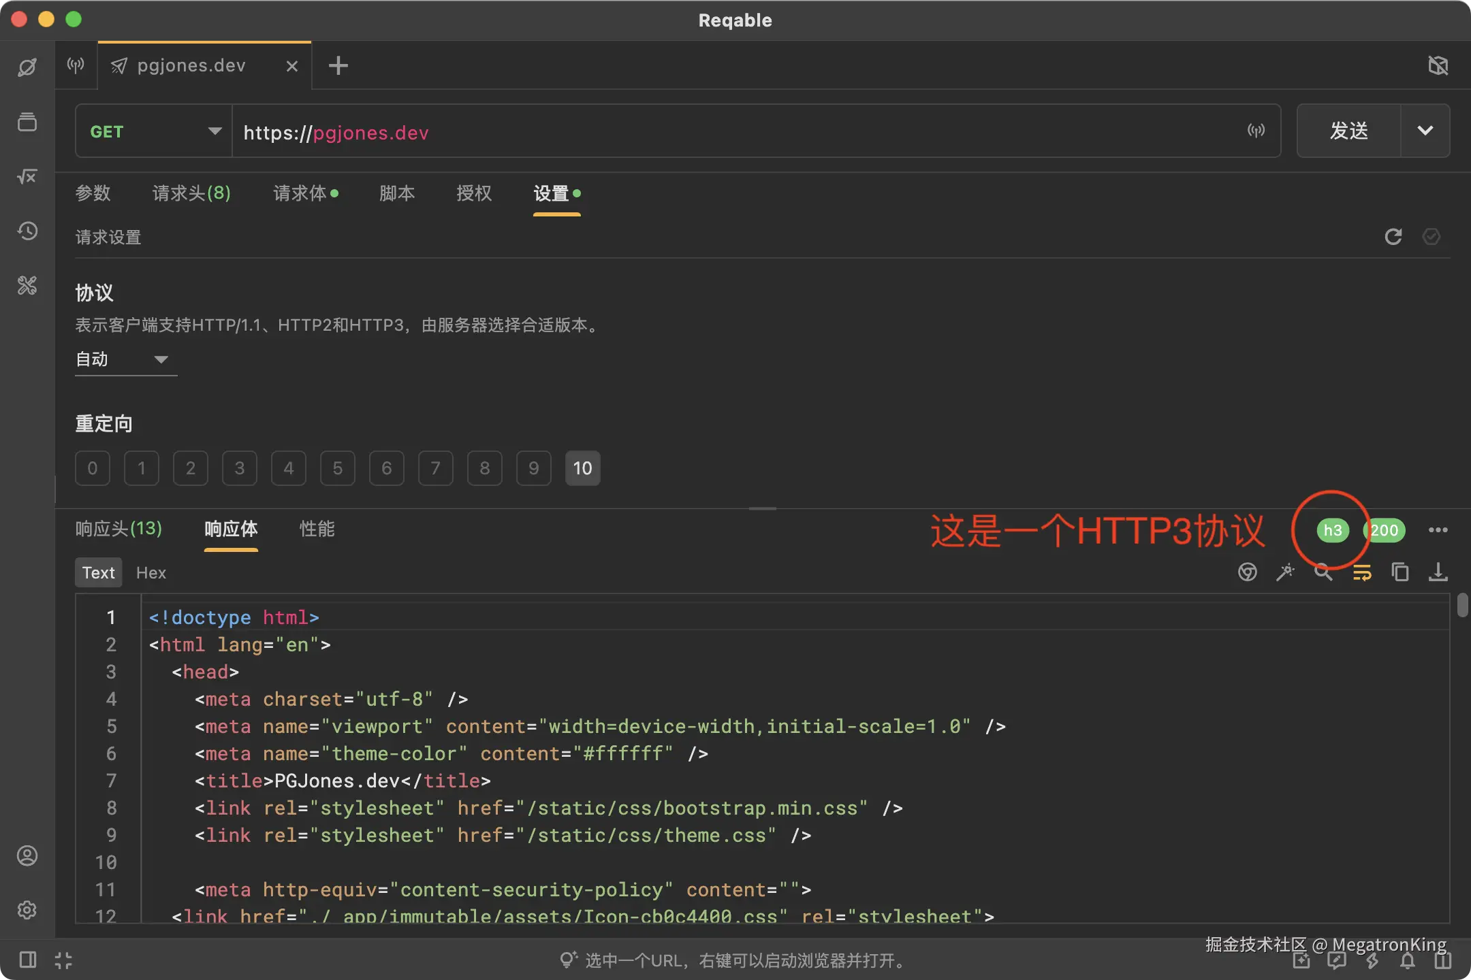Download the response body
The width and height of the screenshot is (1471, 980).
(1438, 572)
